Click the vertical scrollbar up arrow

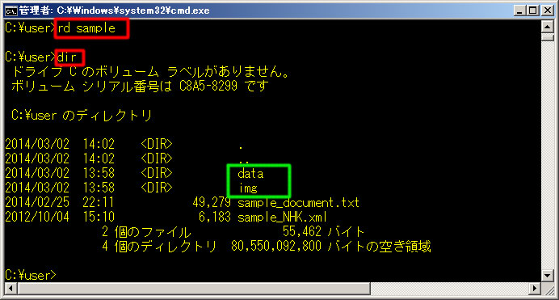click(x=547, y=27)
